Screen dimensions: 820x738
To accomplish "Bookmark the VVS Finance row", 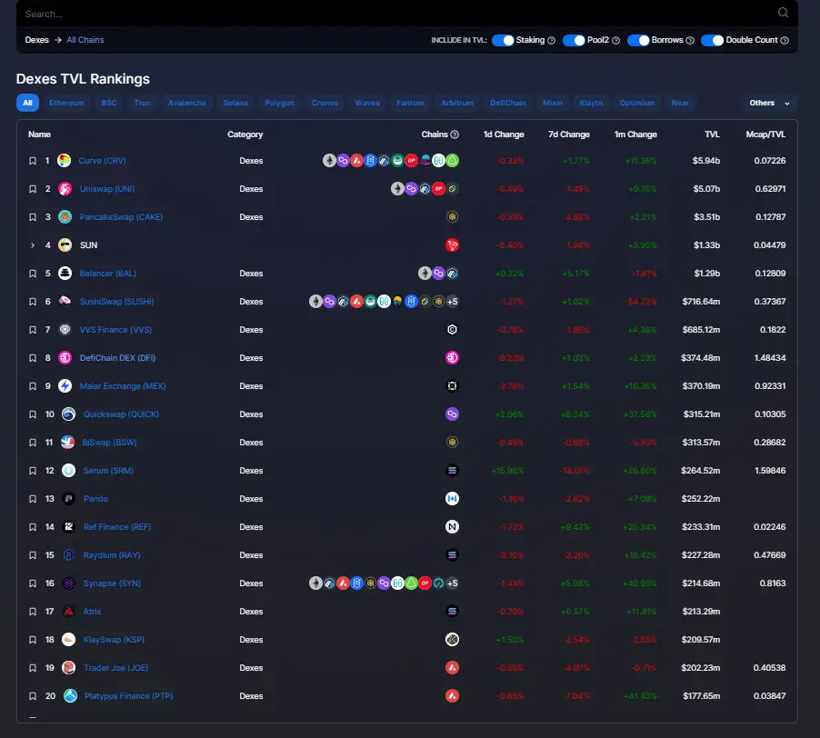I will coord(33,330).
